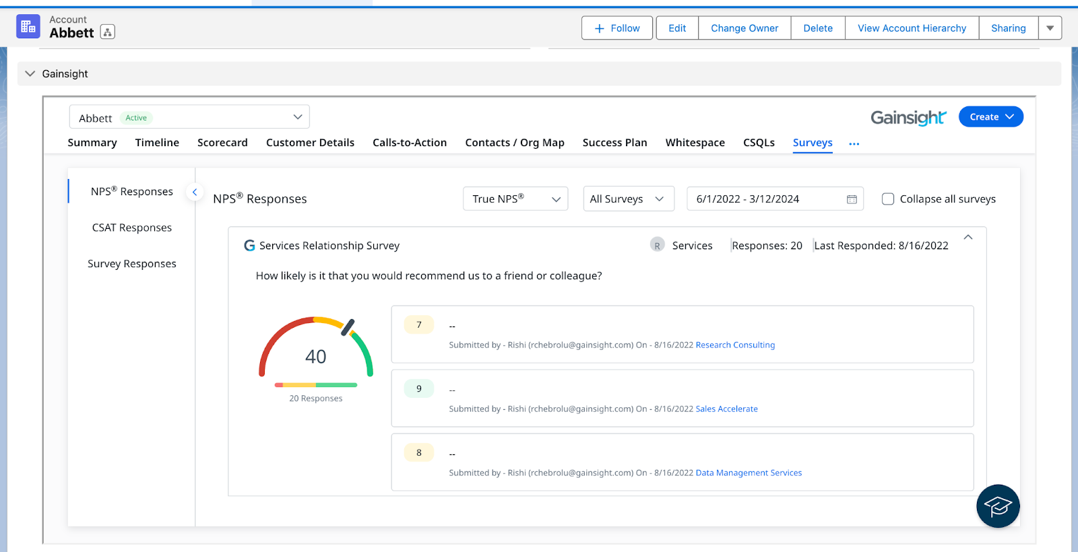Screen dimensions: 1078x552
Task: Open Research Consulting link
Action: [x=735, y=345]
